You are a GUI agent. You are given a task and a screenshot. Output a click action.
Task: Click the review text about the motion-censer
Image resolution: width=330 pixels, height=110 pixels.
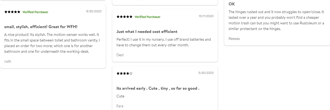[x=52, y=43]
